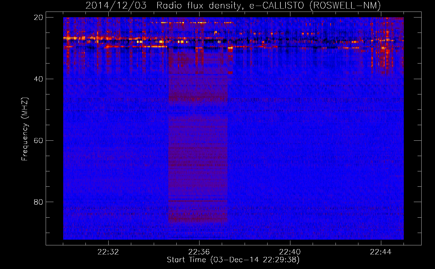Click the 60 frequency tick label
Image resolution: width=435 pixels, height=269 pixels.
(x=38, y=140)
